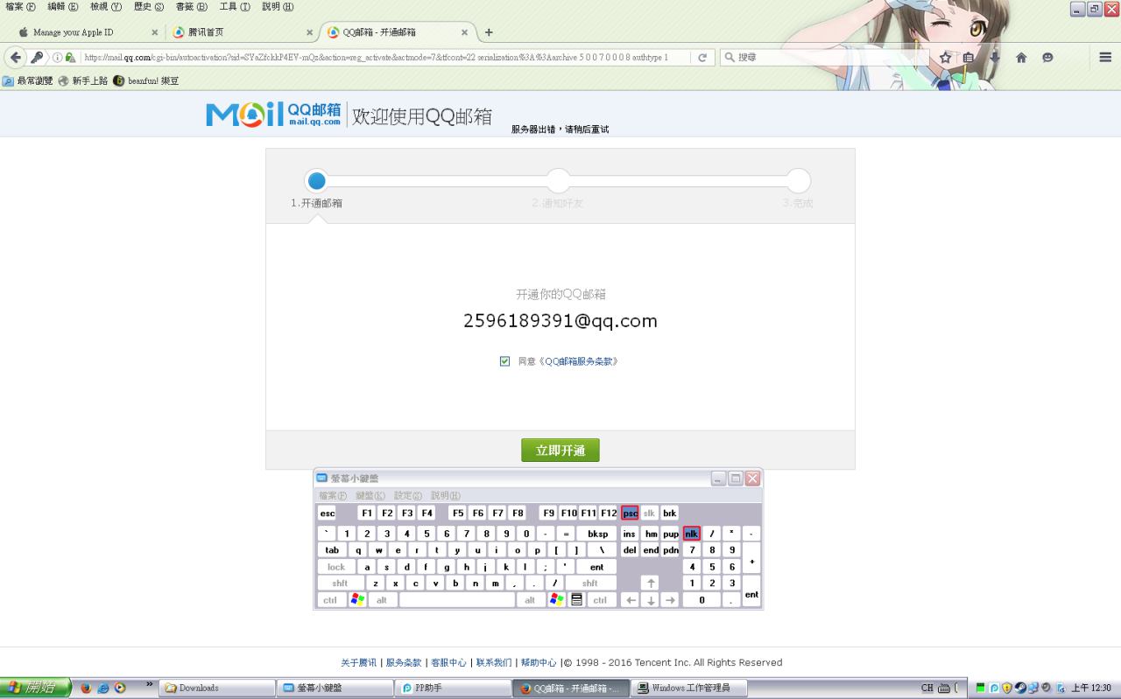The height and width of the screenshot is (699, 1121).
Task: Launch media player from quick launch
Action: pos(119,688)
